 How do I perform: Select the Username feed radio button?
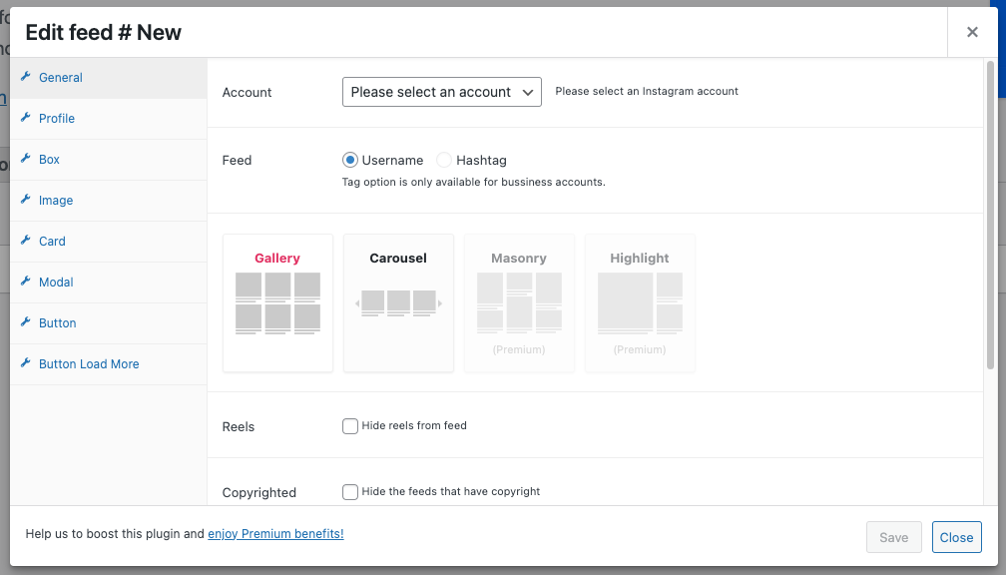[x=350, y=160]
